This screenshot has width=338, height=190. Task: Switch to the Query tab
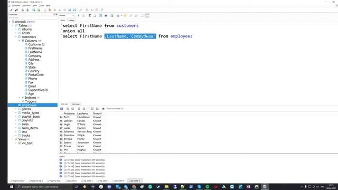point(63,20)
